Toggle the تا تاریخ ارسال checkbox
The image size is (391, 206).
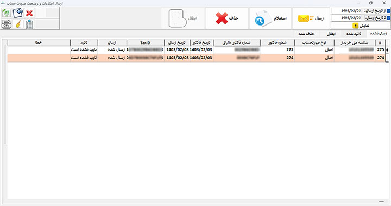pyautogui.click(x=388, y=18)
